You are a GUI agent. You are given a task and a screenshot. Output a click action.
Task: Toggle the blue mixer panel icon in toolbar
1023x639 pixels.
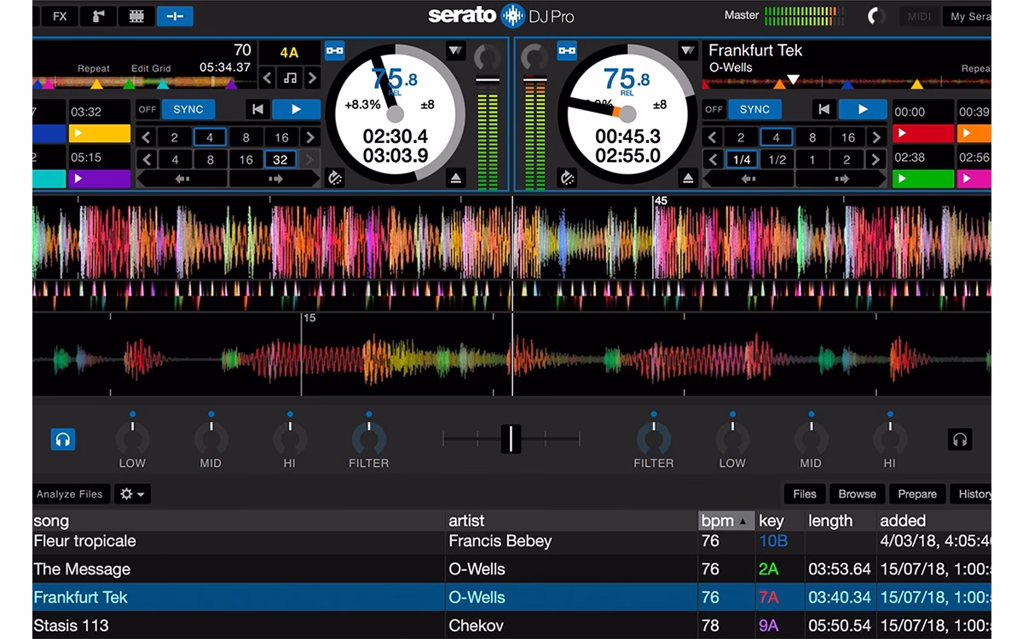(175, 16)
